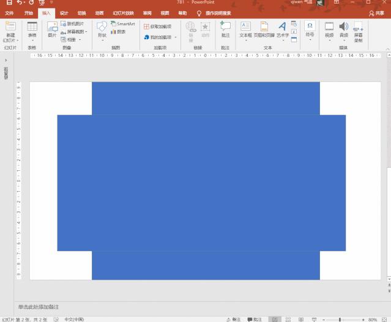Switch to slide sorter view

pyautogui.click(x=288, y=319)
